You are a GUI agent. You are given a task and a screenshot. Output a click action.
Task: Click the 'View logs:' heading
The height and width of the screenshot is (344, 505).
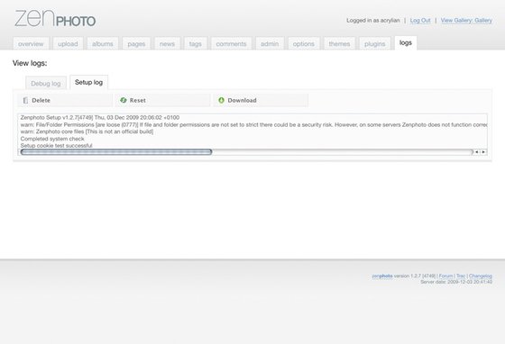point(30,63)
